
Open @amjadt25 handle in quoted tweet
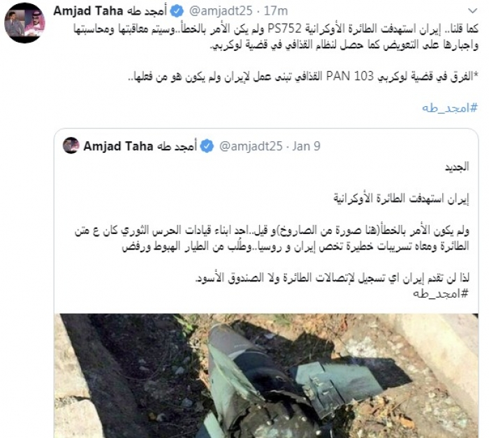pyautogui.click(x=251, y=146)
